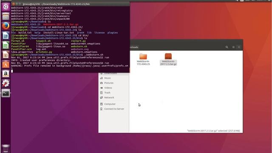
Task: Click the search icon in Files window
Action: point(227,47)
